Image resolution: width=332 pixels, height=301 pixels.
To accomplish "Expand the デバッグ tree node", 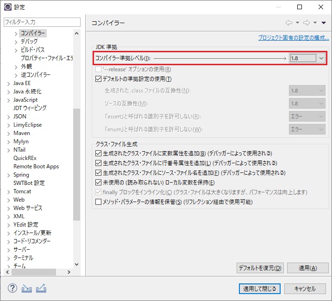I will [x=16, y=42].
